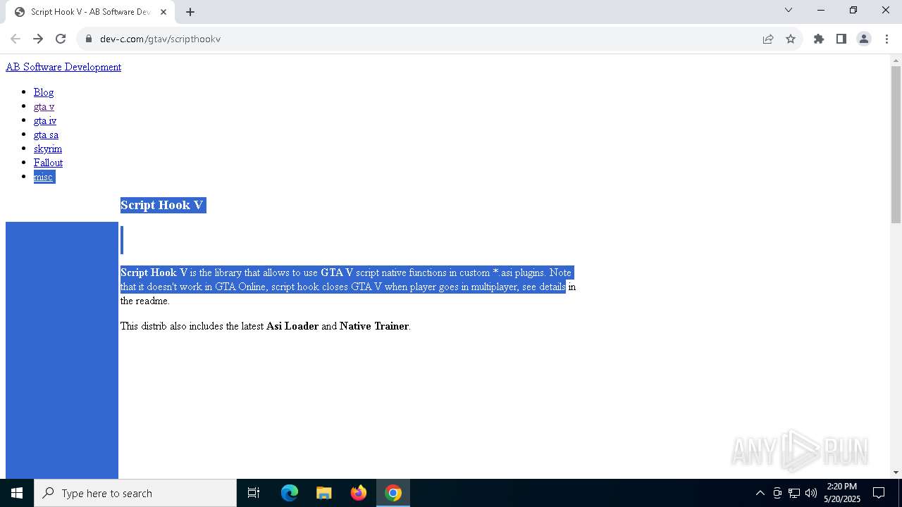
Task: Open the Extensions puzzle menu
Action: click(819, 39)
